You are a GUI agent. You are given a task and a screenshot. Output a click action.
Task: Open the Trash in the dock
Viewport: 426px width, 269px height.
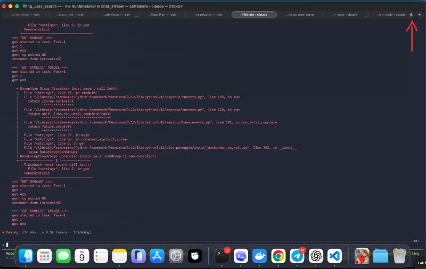pyautogui.click(x=399, y=256)
